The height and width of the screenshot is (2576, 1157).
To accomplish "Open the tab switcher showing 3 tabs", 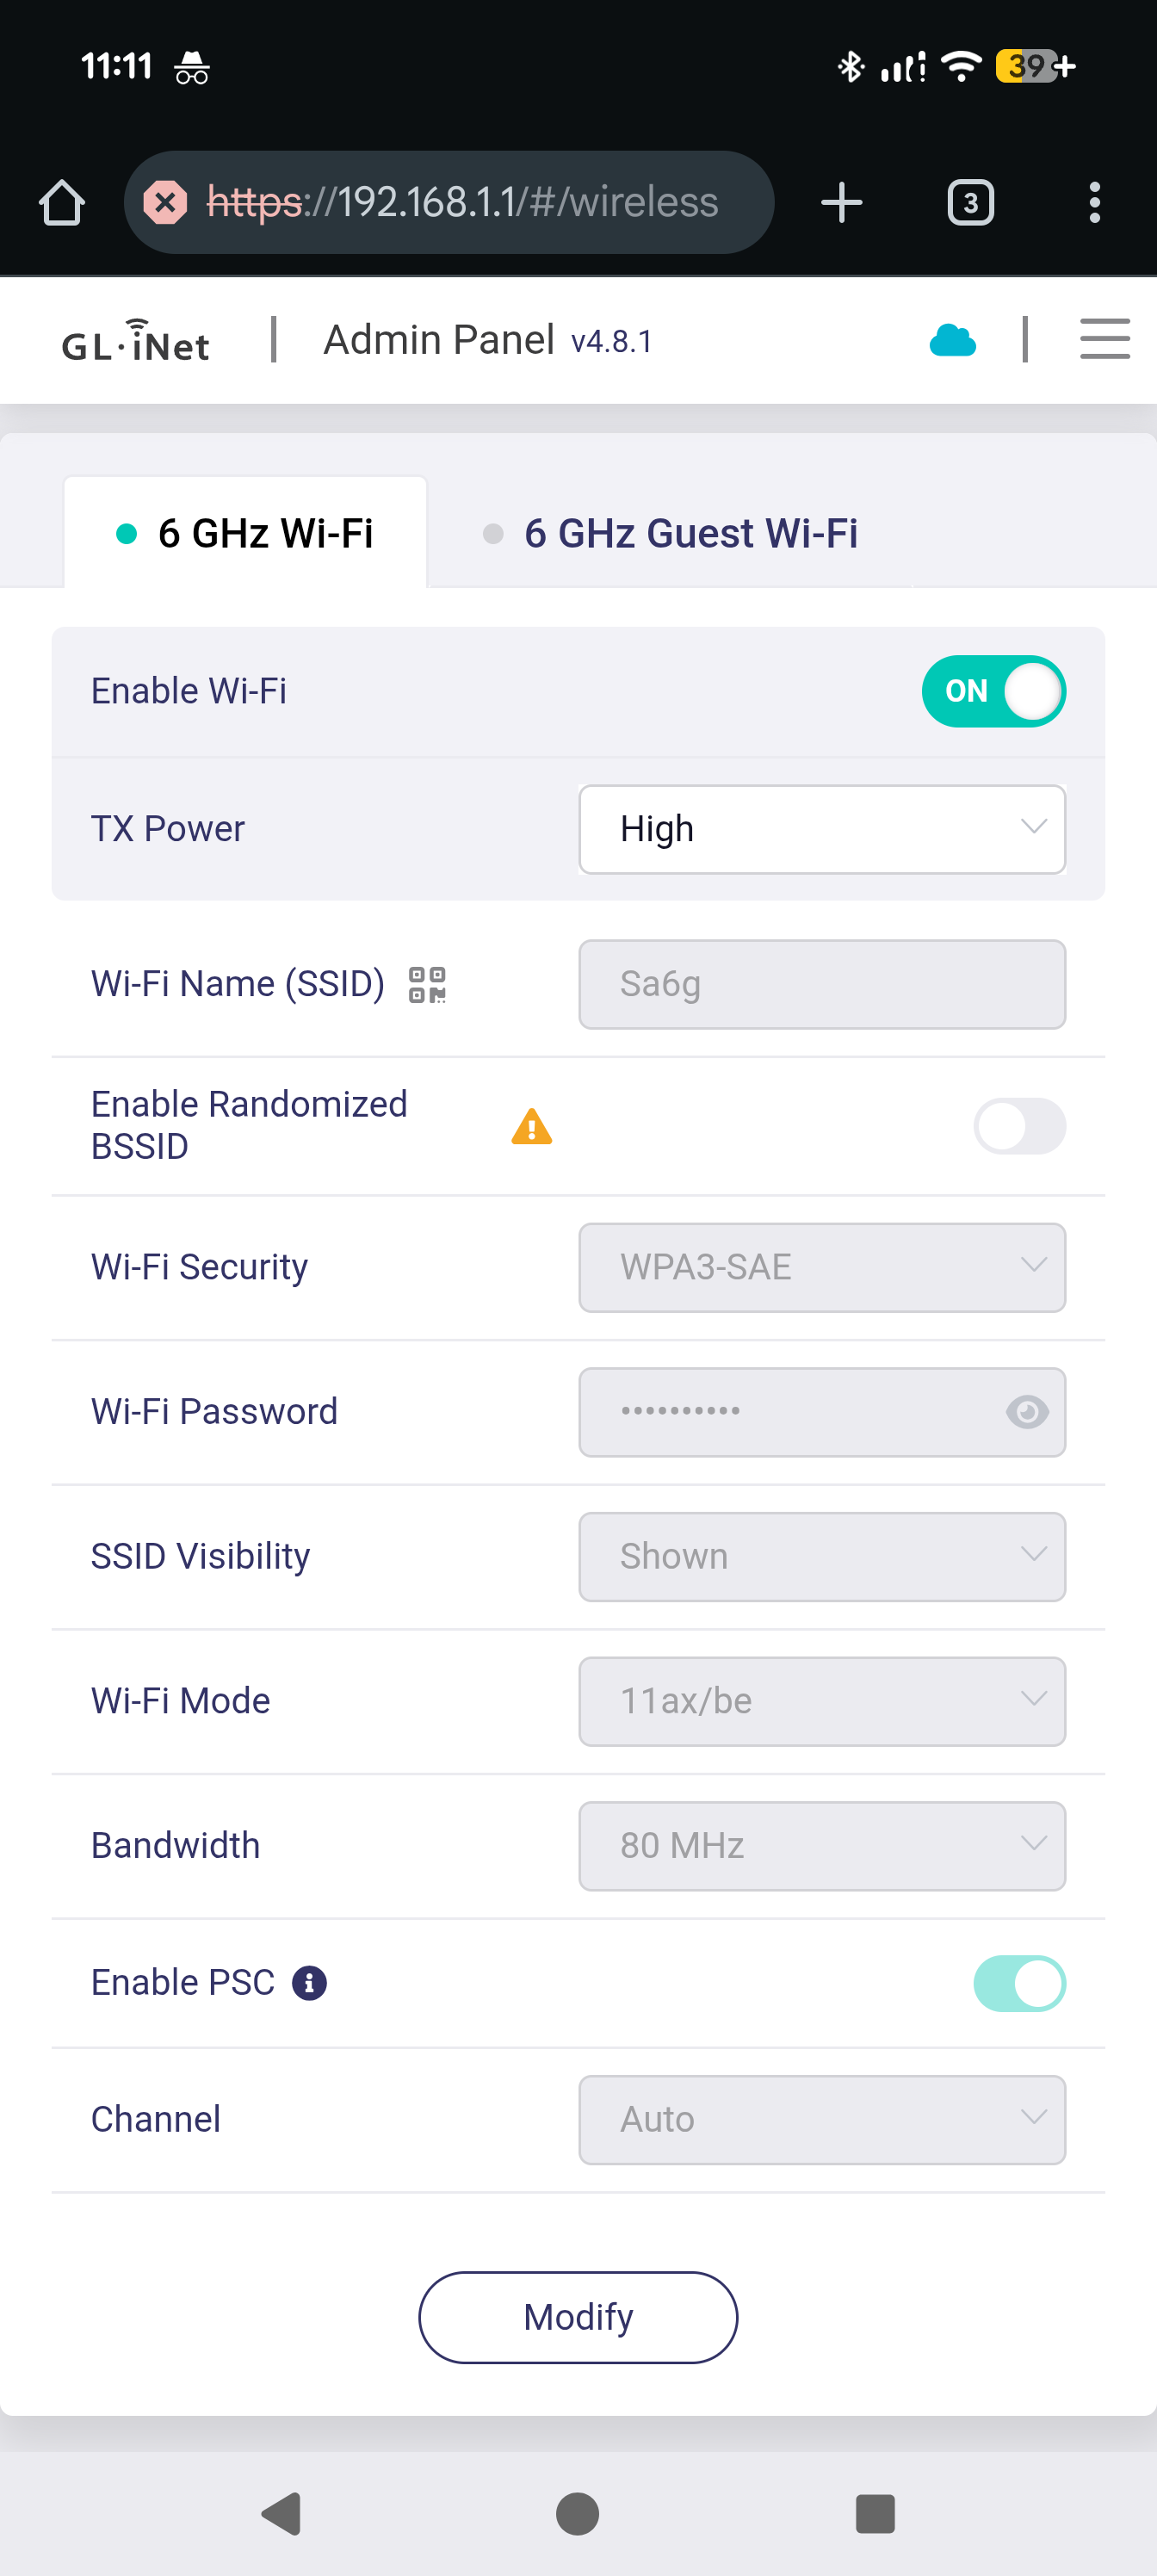I will (969, 203).
